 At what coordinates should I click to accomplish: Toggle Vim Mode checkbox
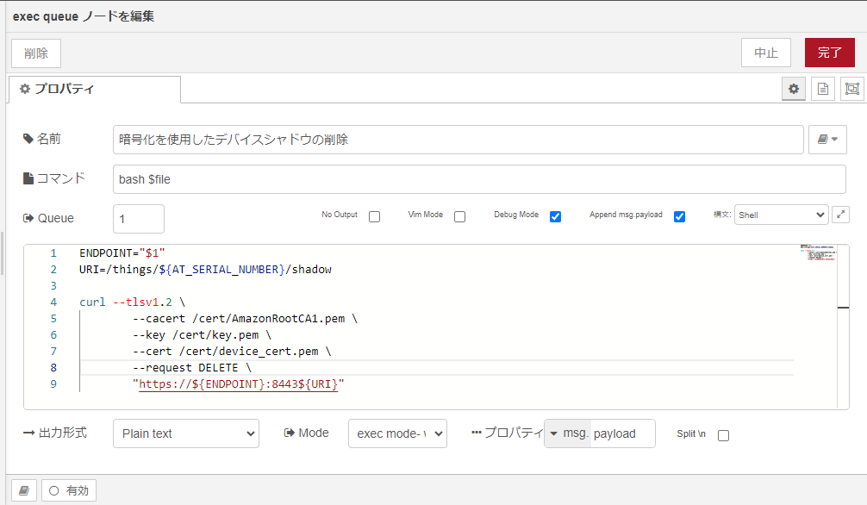[x=459, y=216]
